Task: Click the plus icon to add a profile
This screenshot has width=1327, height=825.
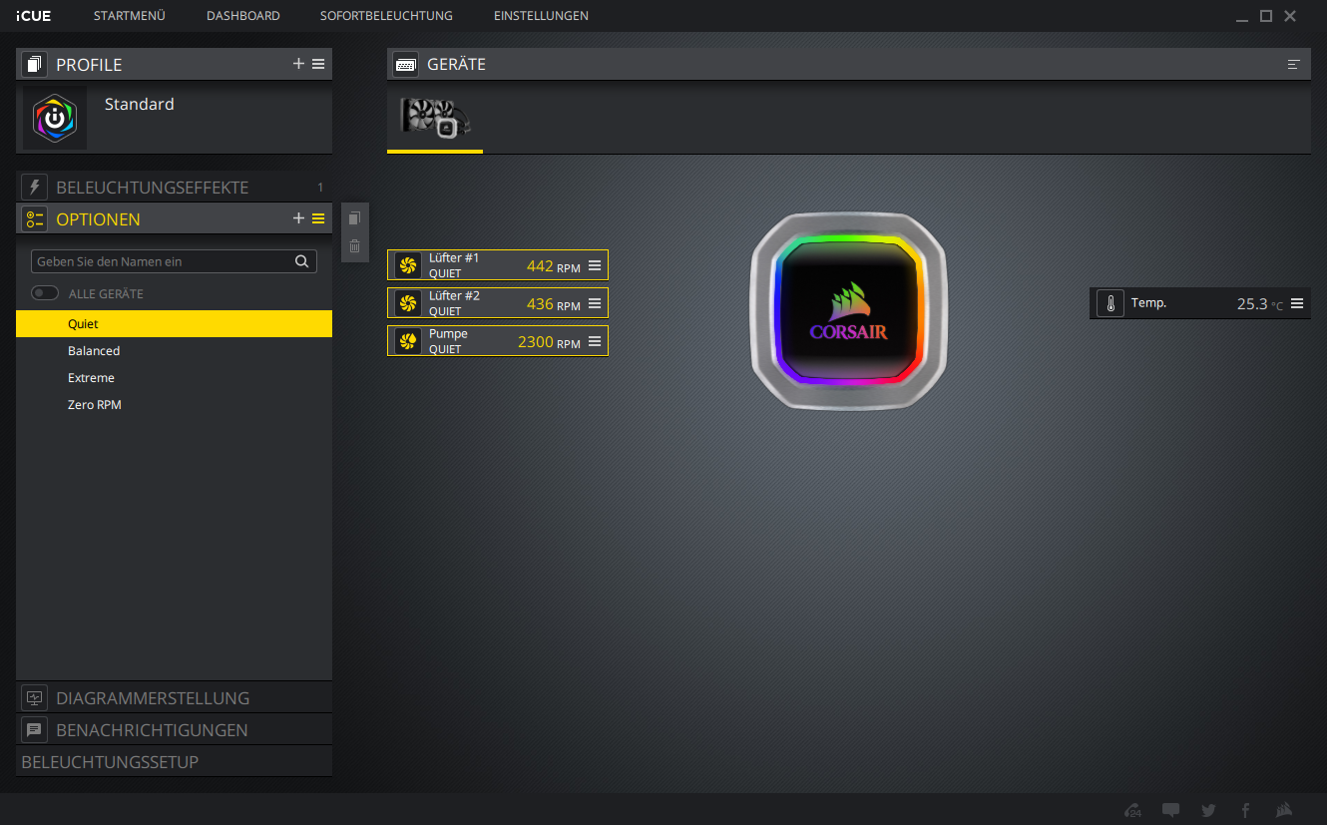Action: (298, 64)
